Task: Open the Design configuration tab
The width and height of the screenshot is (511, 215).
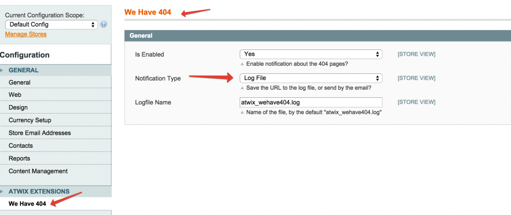Action: pos(56,108)
